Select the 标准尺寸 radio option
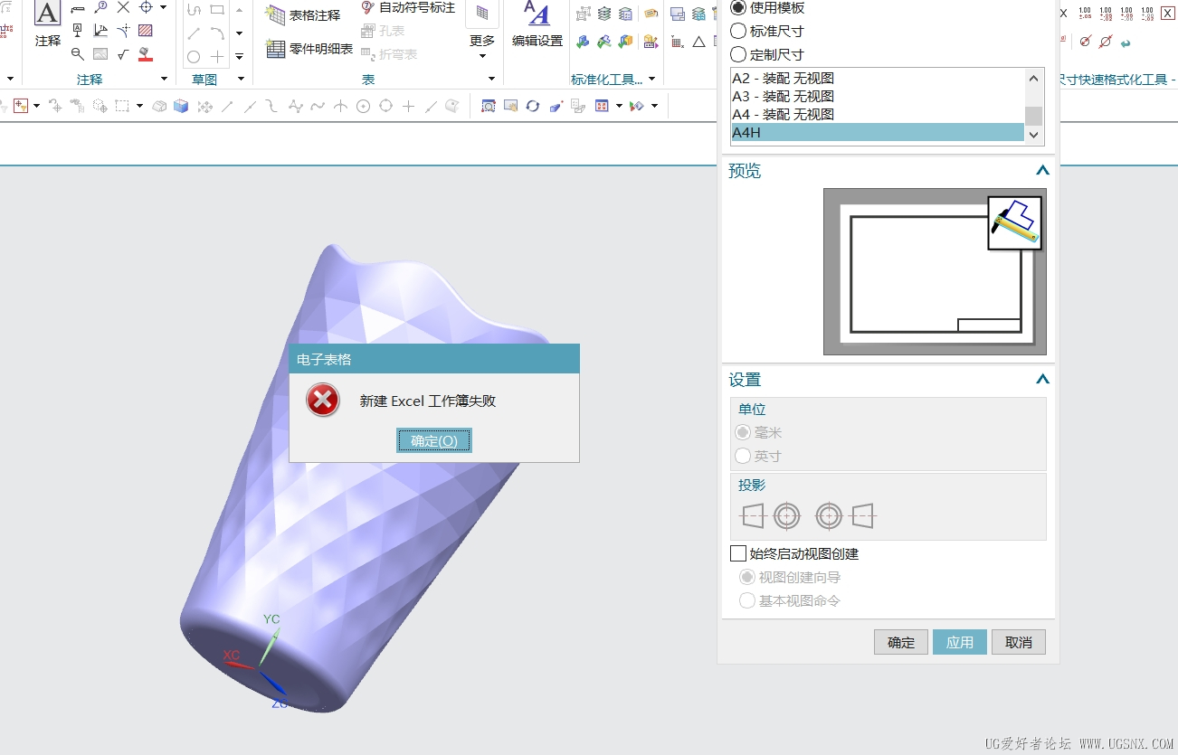 pos(738,31)
